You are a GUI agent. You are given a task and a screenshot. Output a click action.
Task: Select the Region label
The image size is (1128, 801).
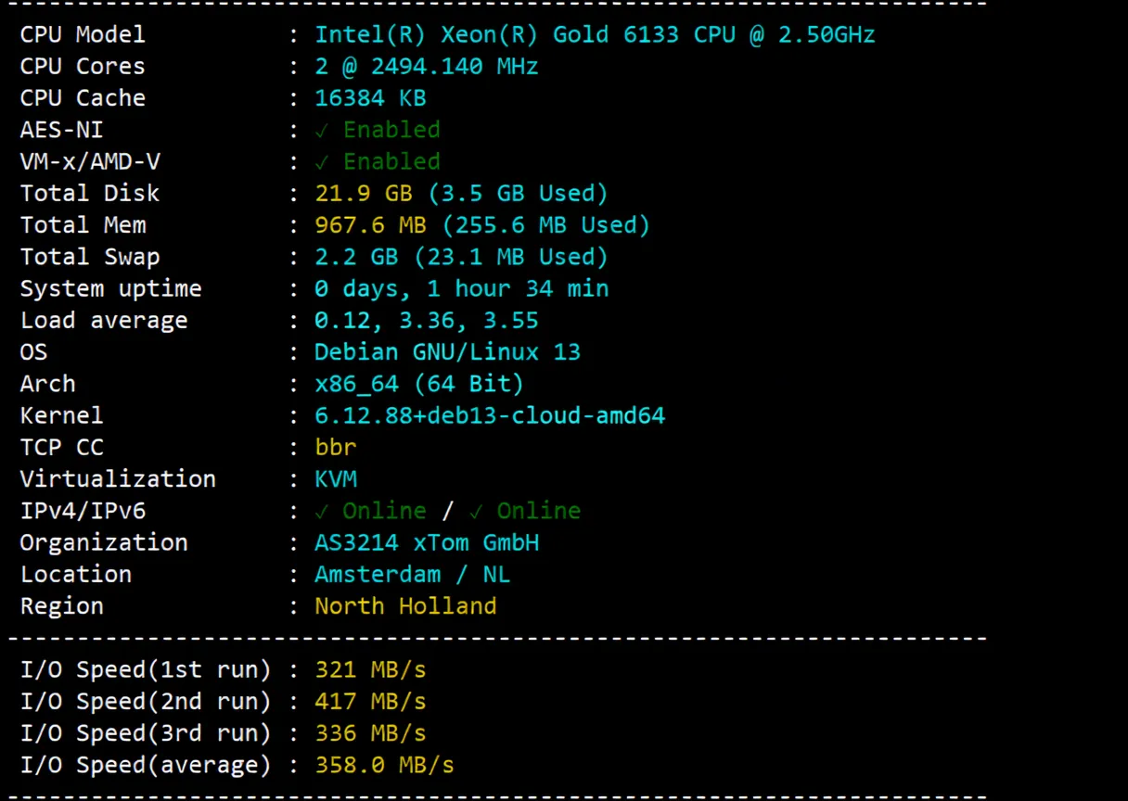tap(62, 606)
